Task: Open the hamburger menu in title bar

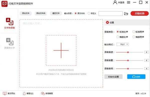Action: (128, 3)
